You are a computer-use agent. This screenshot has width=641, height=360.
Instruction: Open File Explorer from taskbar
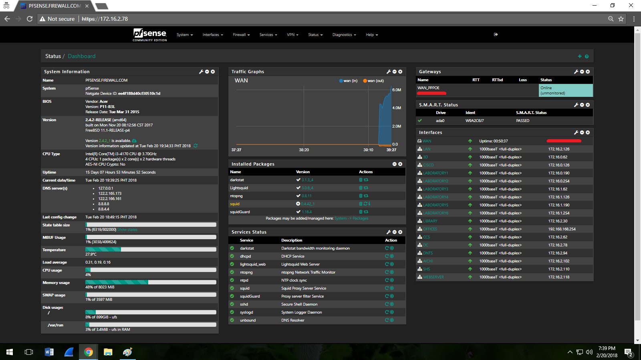(108, 352)
